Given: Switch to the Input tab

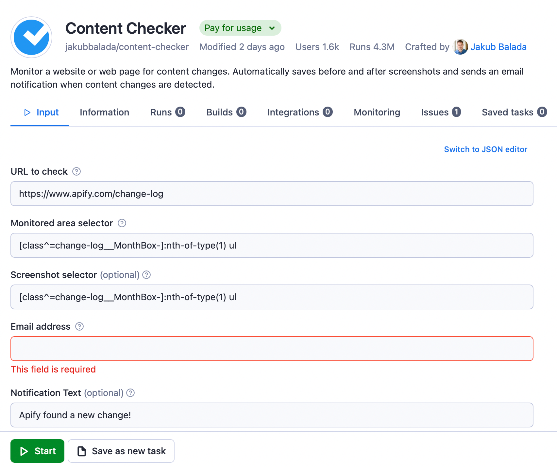Looking at the screenshot, I should coord(40,112).
